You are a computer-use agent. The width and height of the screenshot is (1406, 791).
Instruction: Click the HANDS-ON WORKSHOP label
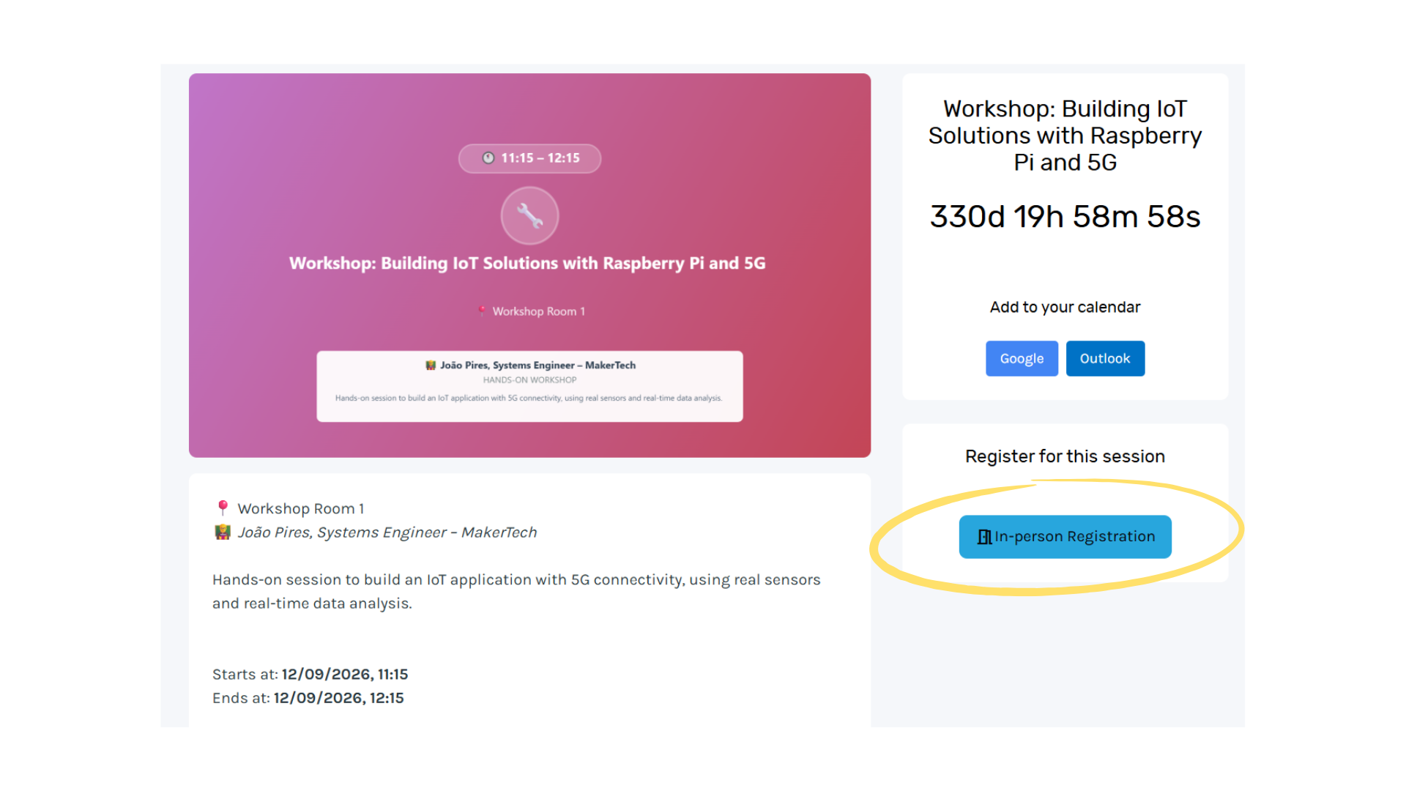tap(529, 380)
